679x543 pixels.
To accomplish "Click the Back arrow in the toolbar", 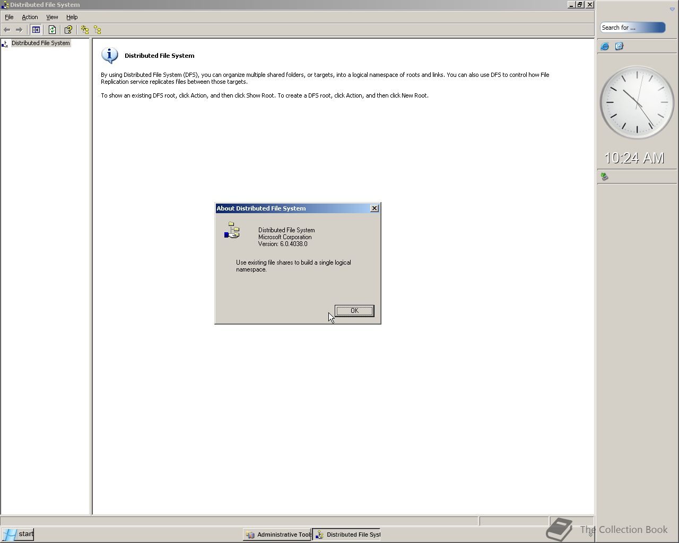I will click(7, 30).
